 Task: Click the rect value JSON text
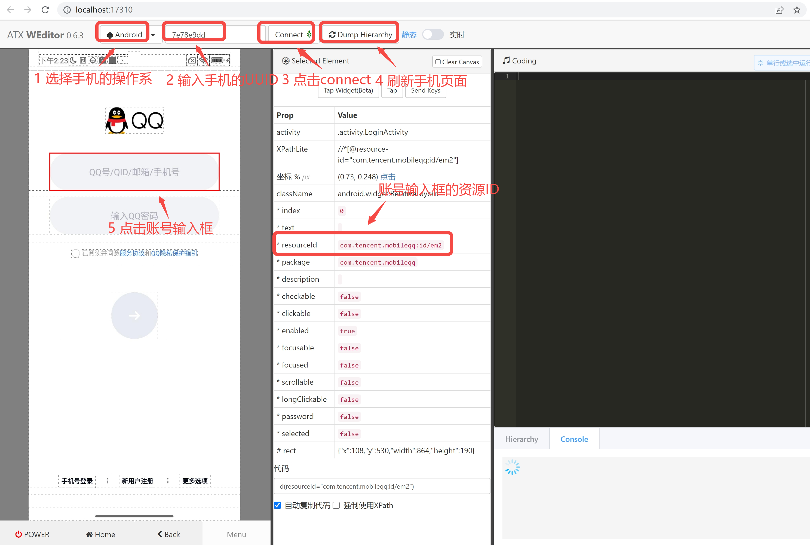click(406, 451)
